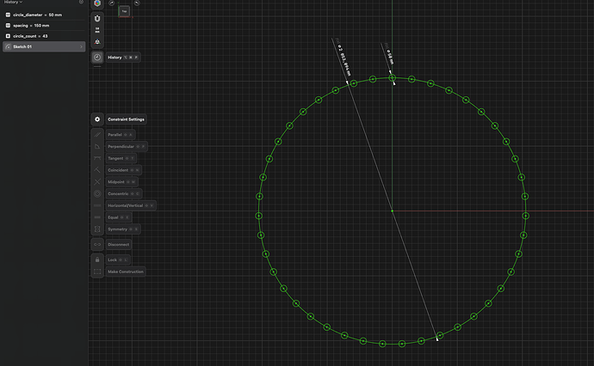
Task: Select the circle_diameter = 50 mm entry
Action: click(44, 15)
